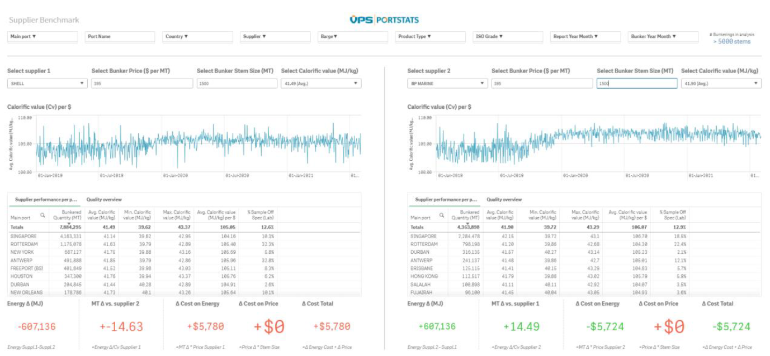Open the Main port filter dropdown
Screen dimensions: 770x356
pos(42,37)
